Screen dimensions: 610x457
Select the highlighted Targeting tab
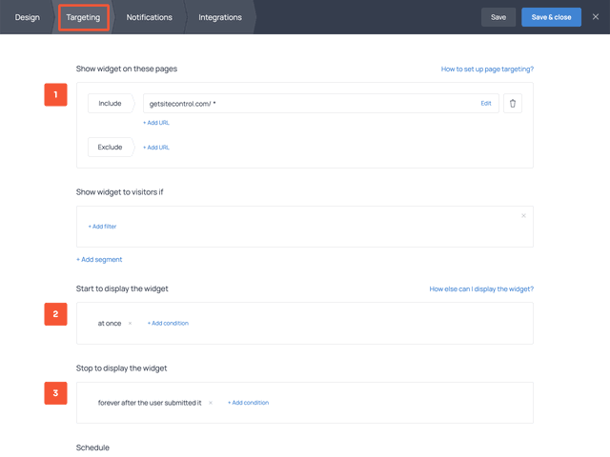[x=83, y=17]
